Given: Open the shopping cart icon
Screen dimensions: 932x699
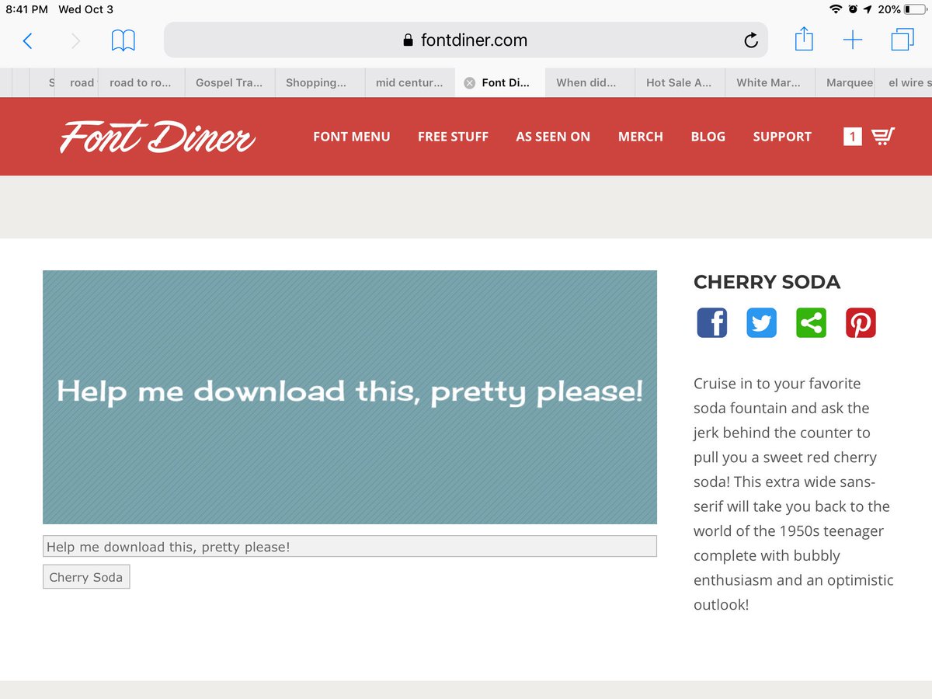Looking at the screenshot, I should point(882,137).
